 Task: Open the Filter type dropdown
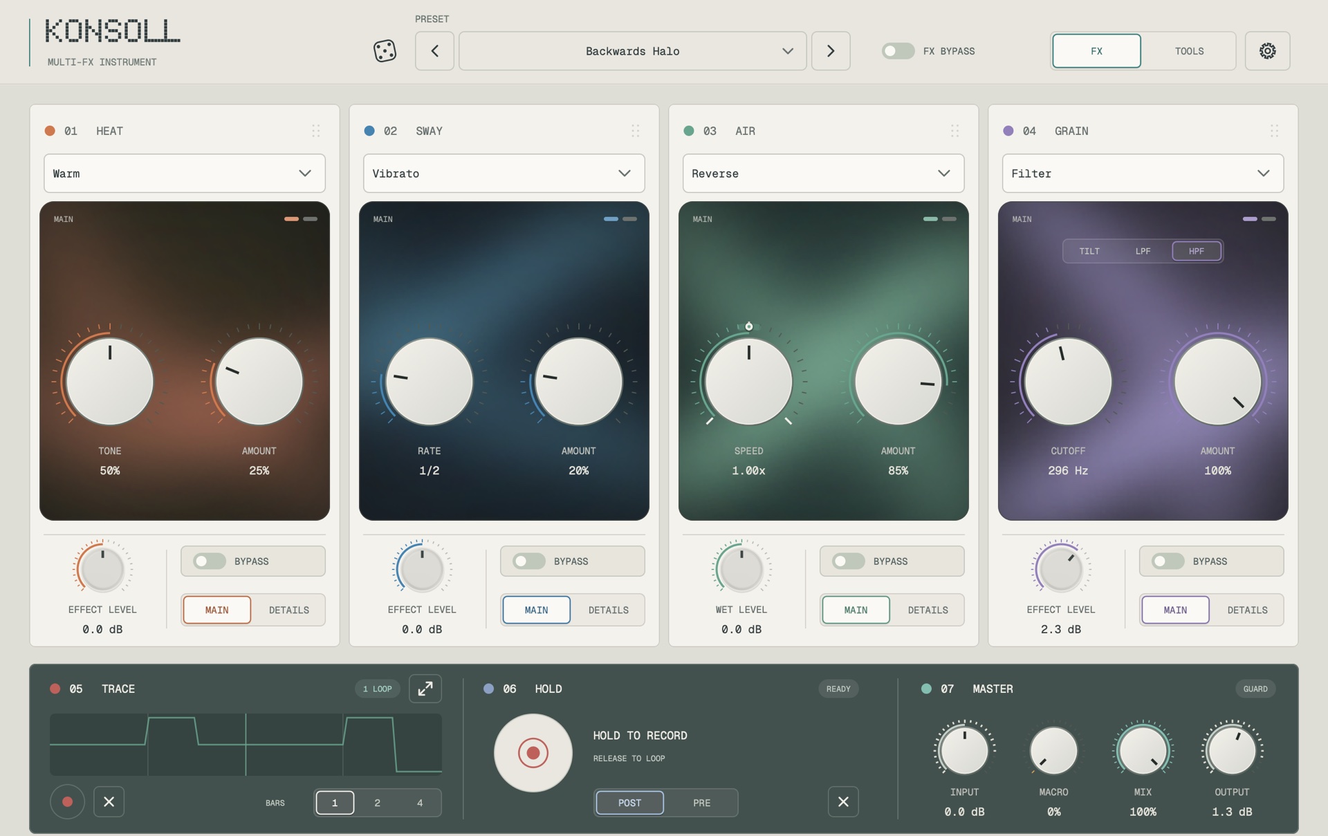click(1143, 173)
